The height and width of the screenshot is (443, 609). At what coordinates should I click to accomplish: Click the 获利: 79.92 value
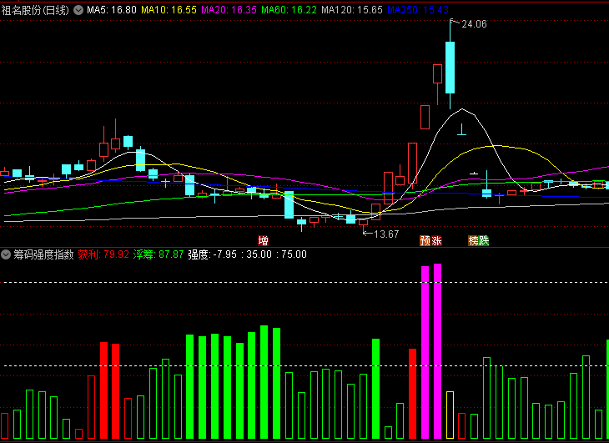coord(103,254)
